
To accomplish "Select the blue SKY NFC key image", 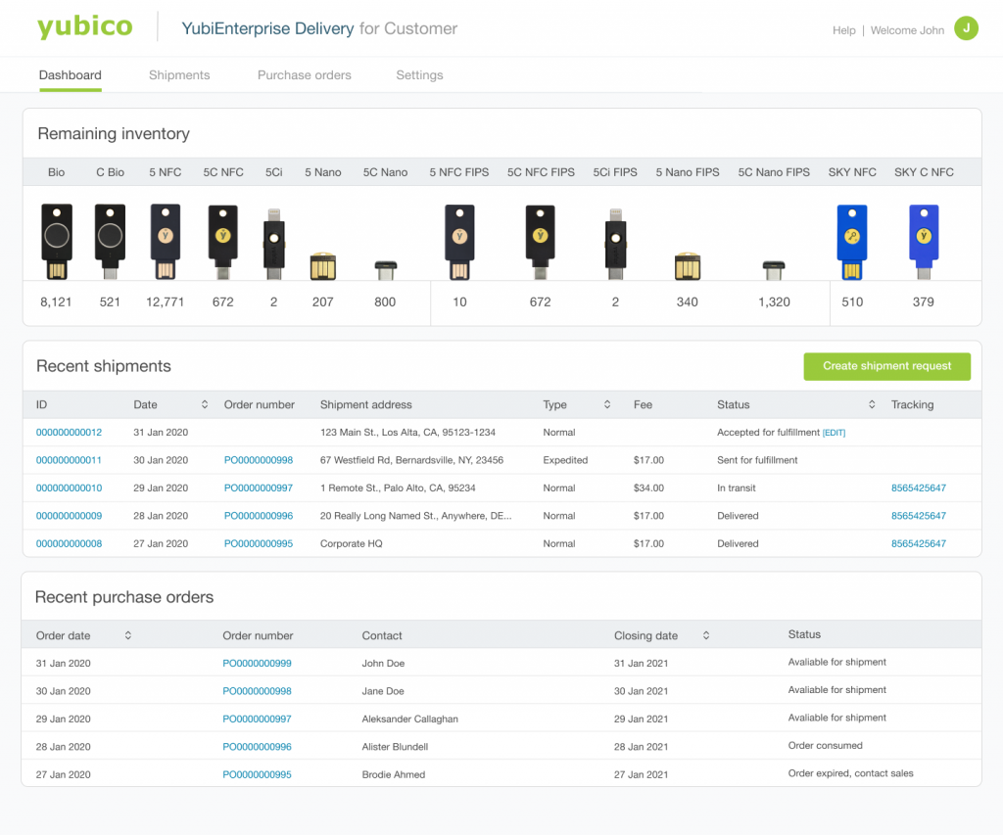I will (x=852, y=242).
